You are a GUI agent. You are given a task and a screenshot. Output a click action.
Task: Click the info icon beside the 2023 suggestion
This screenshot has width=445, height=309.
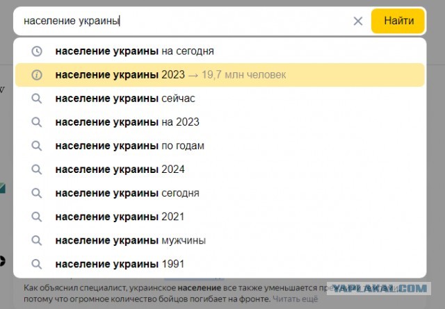[37, 75]
